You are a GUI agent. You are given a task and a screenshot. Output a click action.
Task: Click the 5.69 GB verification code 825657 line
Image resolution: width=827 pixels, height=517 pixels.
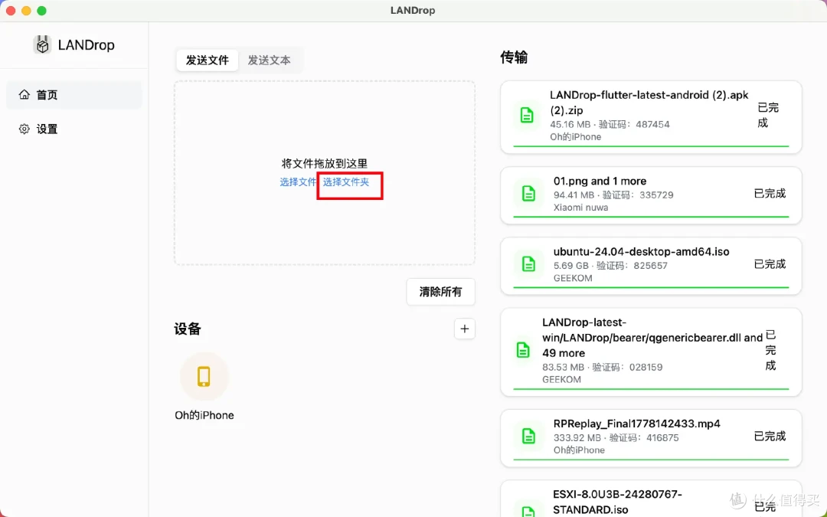click(x=610, y=265)
